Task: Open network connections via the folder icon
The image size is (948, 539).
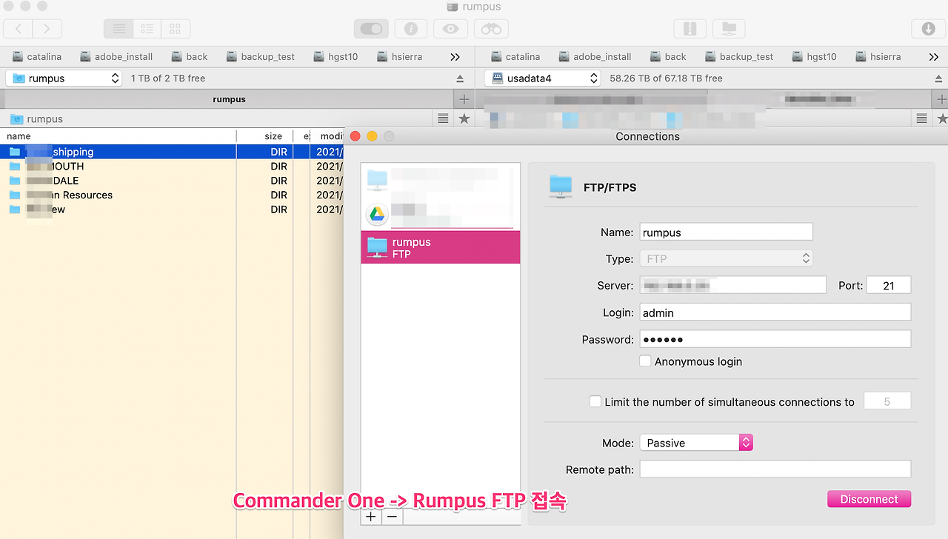Action: pos(729,28)
